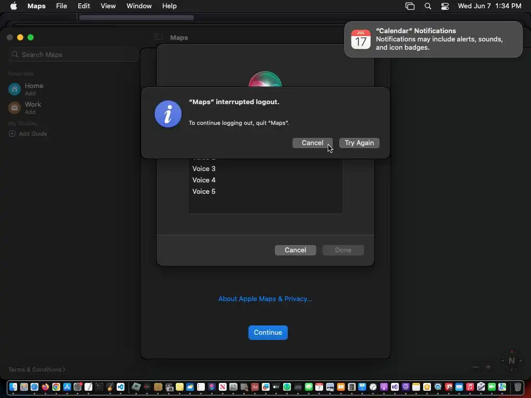The height and width of the screenshot is (398, 531).
Task: Click the Search Maps field
Action: pyautogui.click(x=74, y=54)
